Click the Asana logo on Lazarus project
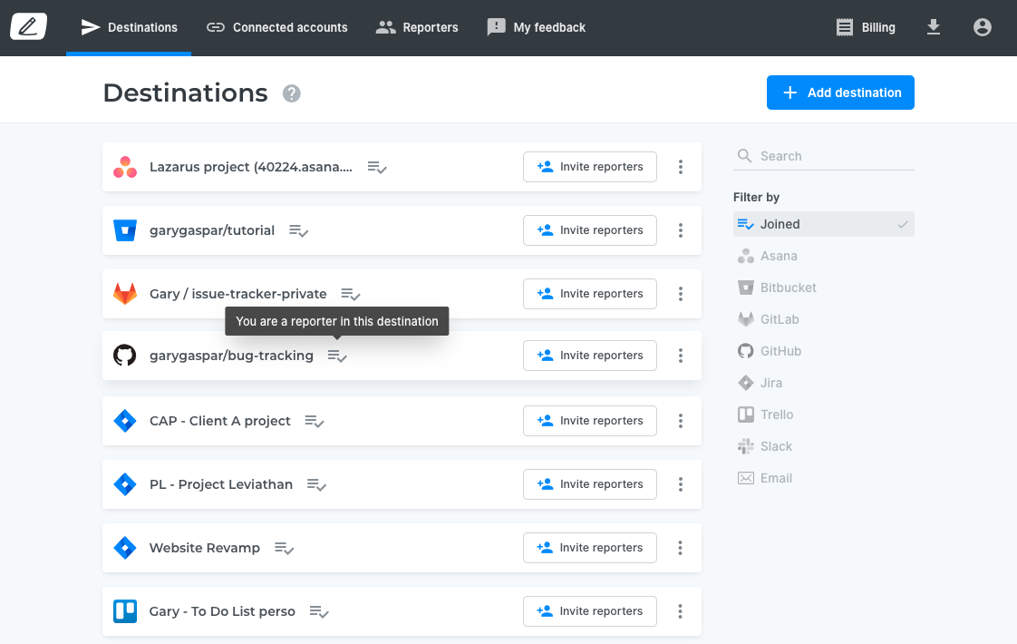Image resolution: width=1017 pixels, height=644 pixels. (125, 167)
